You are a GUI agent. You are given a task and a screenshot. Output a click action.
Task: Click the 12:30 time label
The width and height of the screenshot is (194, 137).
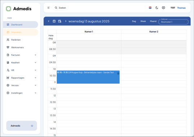pyautogui.click(x=53, y=102)
